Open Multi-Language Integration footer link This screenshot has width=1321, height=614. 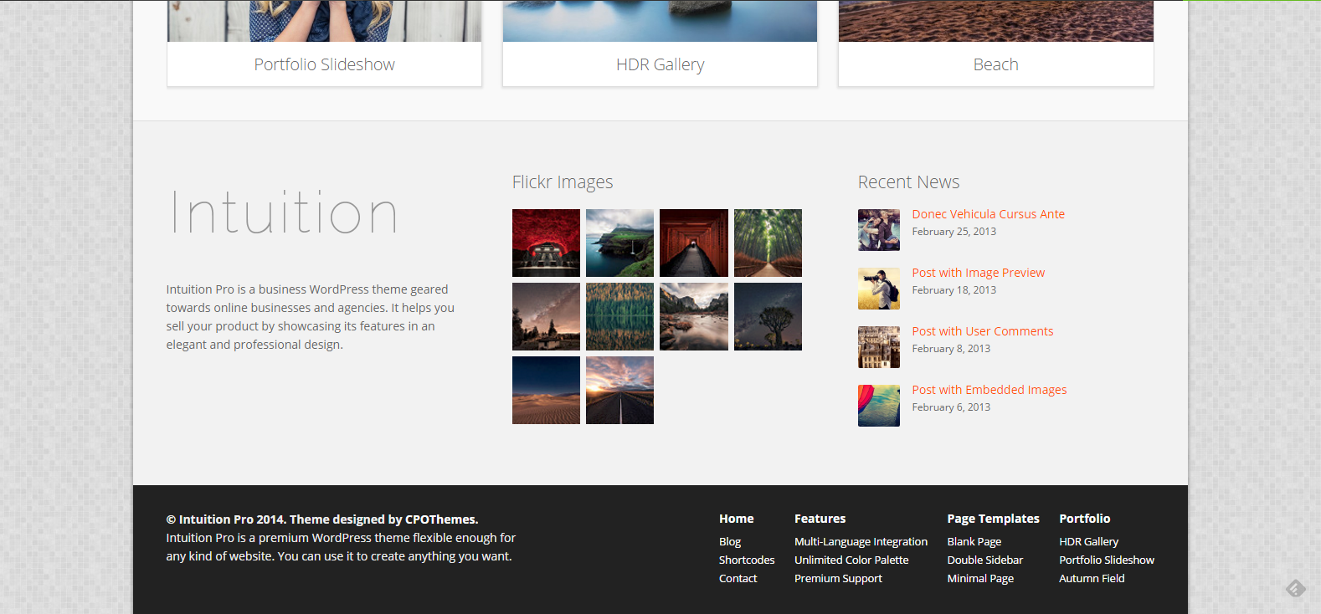[x=861, y=542]
